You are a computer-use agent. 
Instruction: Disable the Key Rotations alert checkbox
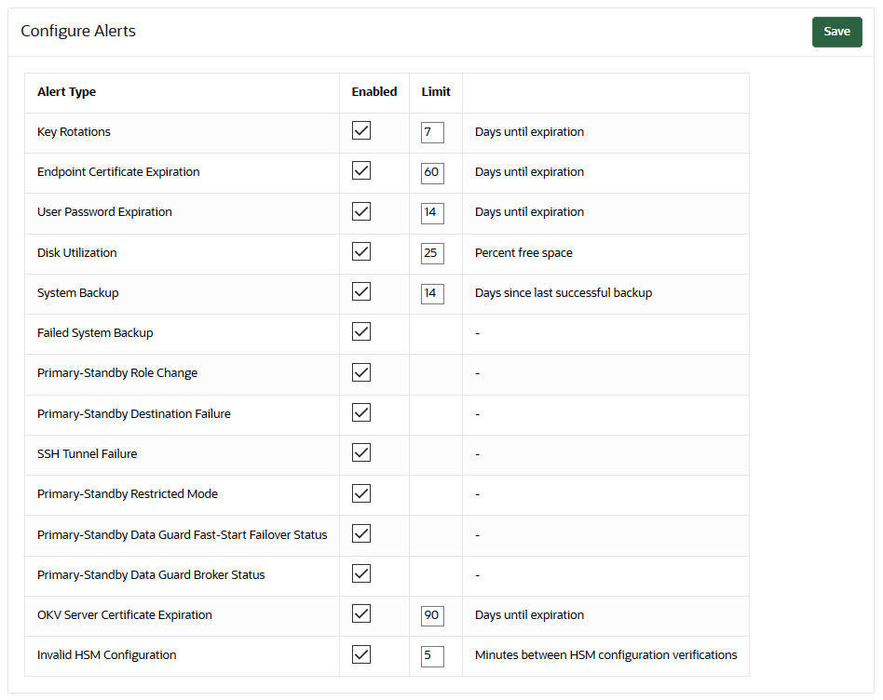[360, 130]
